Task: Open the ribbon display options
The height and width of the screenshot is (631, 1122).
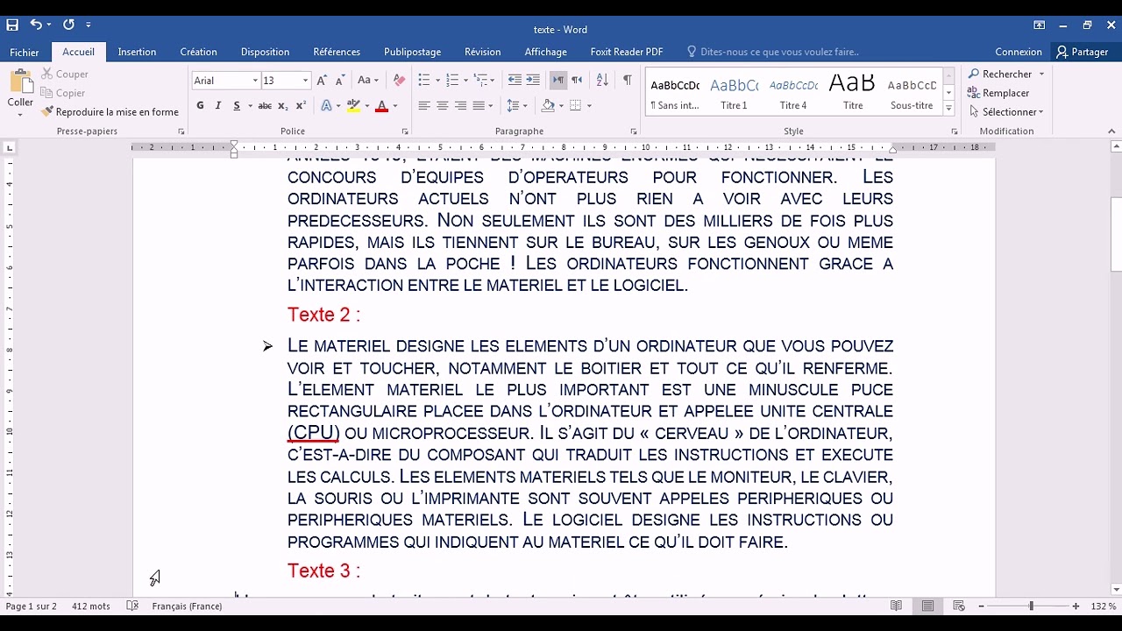Action: [x=1039, y=25]
